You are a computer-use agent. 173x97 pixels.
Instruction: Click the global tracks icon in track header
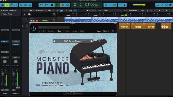[x=54, y=14]
